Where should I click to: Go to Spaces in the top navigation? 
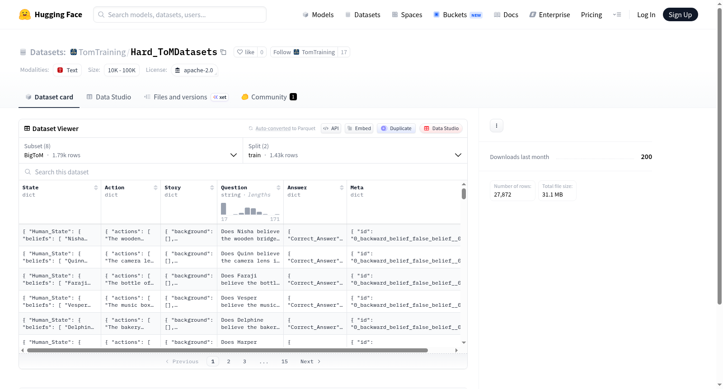pyautogui.click(x=407, y=14)
